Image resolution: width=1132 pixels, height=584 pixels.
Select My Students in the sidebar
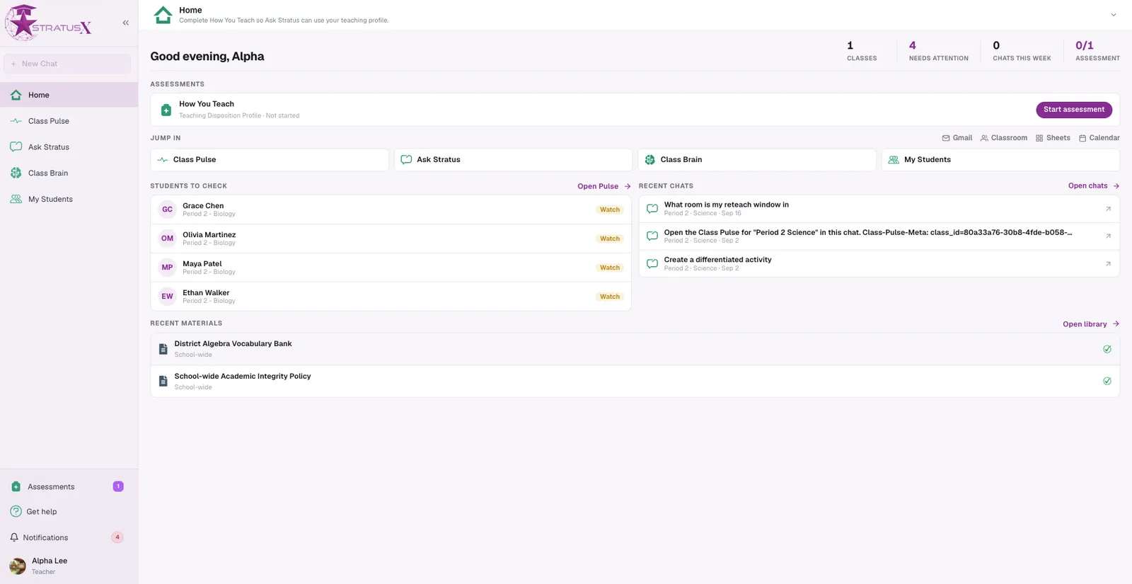coord(69,200)
